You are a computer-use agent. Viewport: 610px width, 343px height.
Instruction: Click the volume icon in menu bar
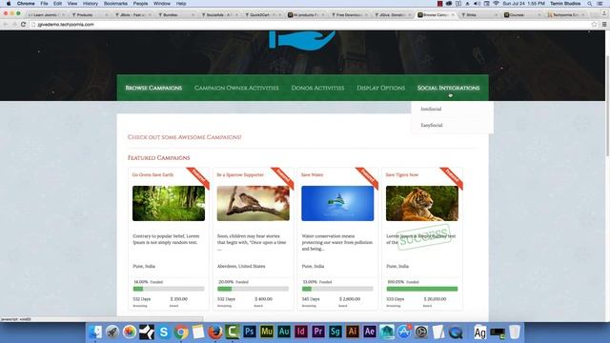pyautogui.click(x=477, y=4)
